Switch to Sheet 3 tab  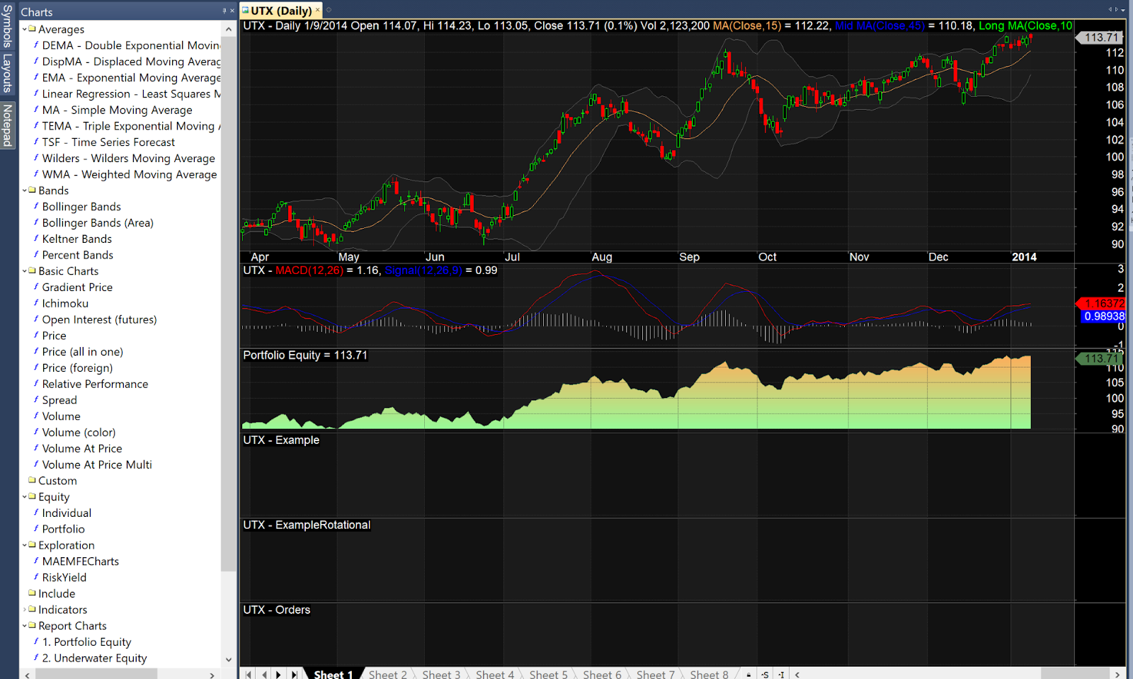[441, 674]
